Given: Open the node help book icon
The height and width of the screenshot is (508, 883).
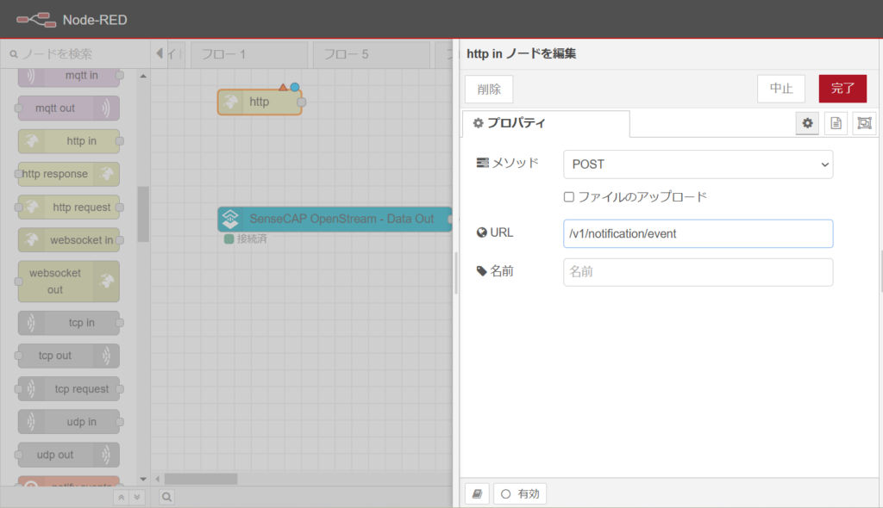Looking at the screenshot, I should 477,494.
